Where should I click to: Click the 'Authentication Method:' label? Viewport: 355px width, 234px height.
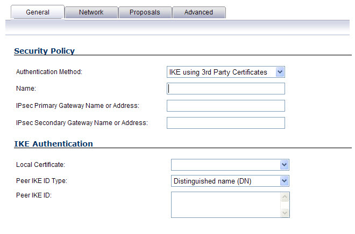(x=49, y=72)
